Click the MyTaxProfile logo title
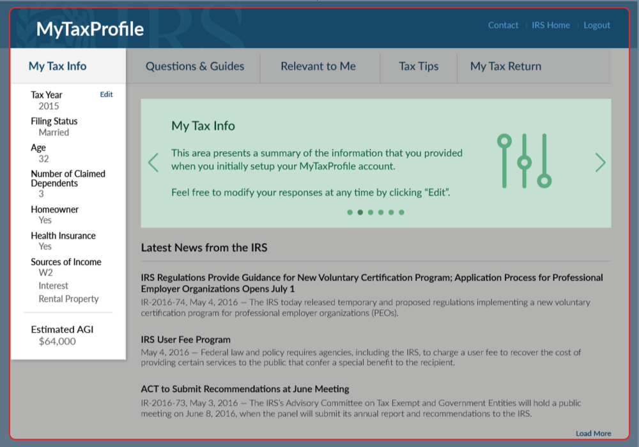Viewport: 639px width, 447px height. 90,29
